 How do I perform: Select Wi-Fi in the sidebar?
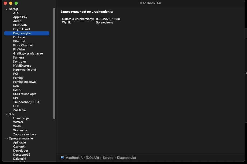tap(17, 126)
